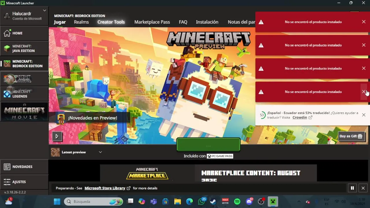
Task: Click the Minecraft Launcher taskbar icon
Action: [273, 201]
